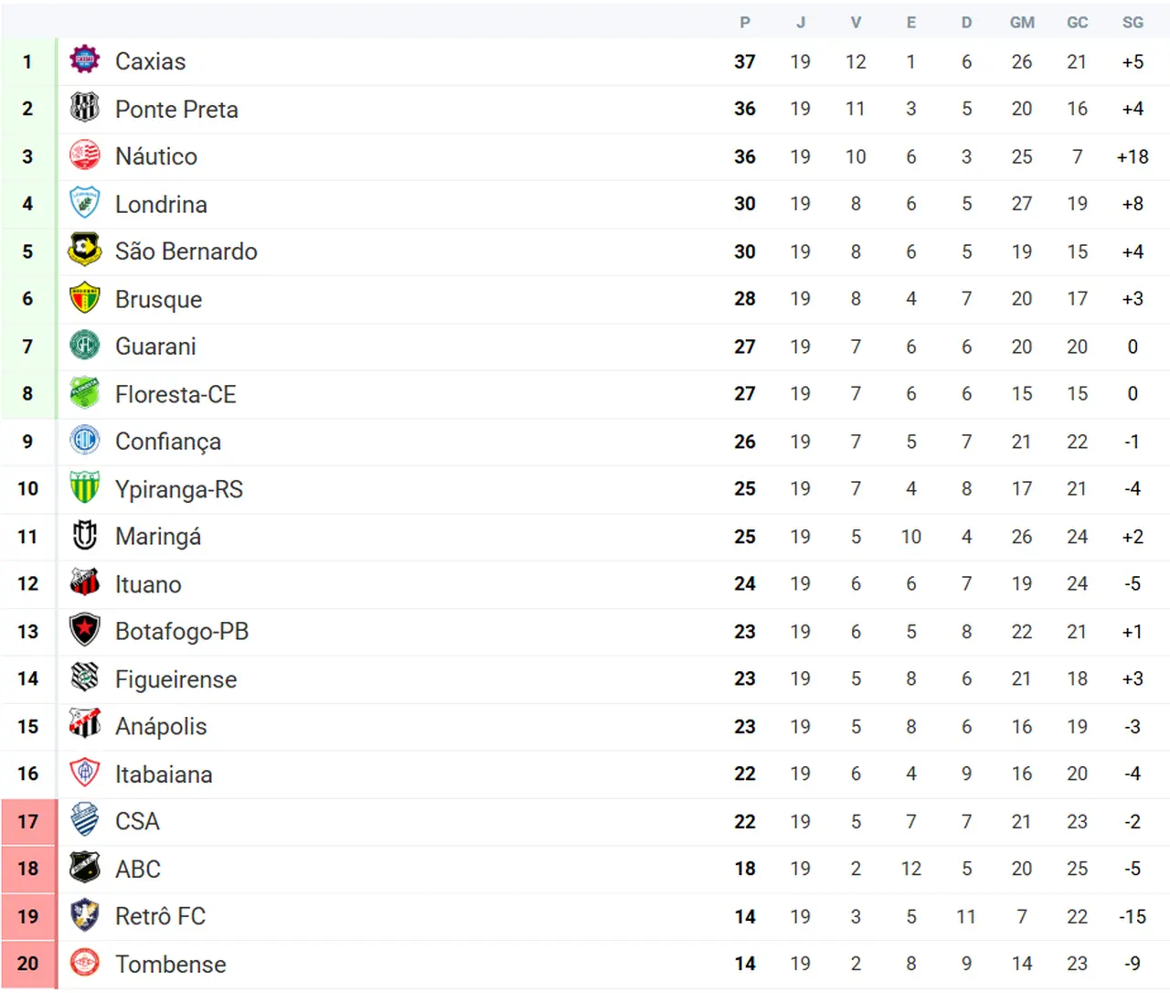Click the red position 17 cell

pyautogui.click(x=28, y=821)
